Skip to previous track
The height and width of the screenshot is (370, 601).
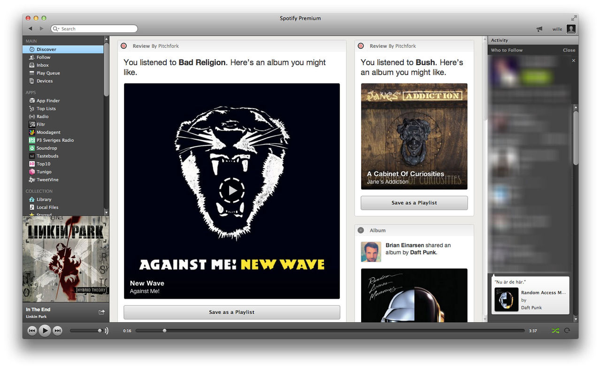pos(32,331)
